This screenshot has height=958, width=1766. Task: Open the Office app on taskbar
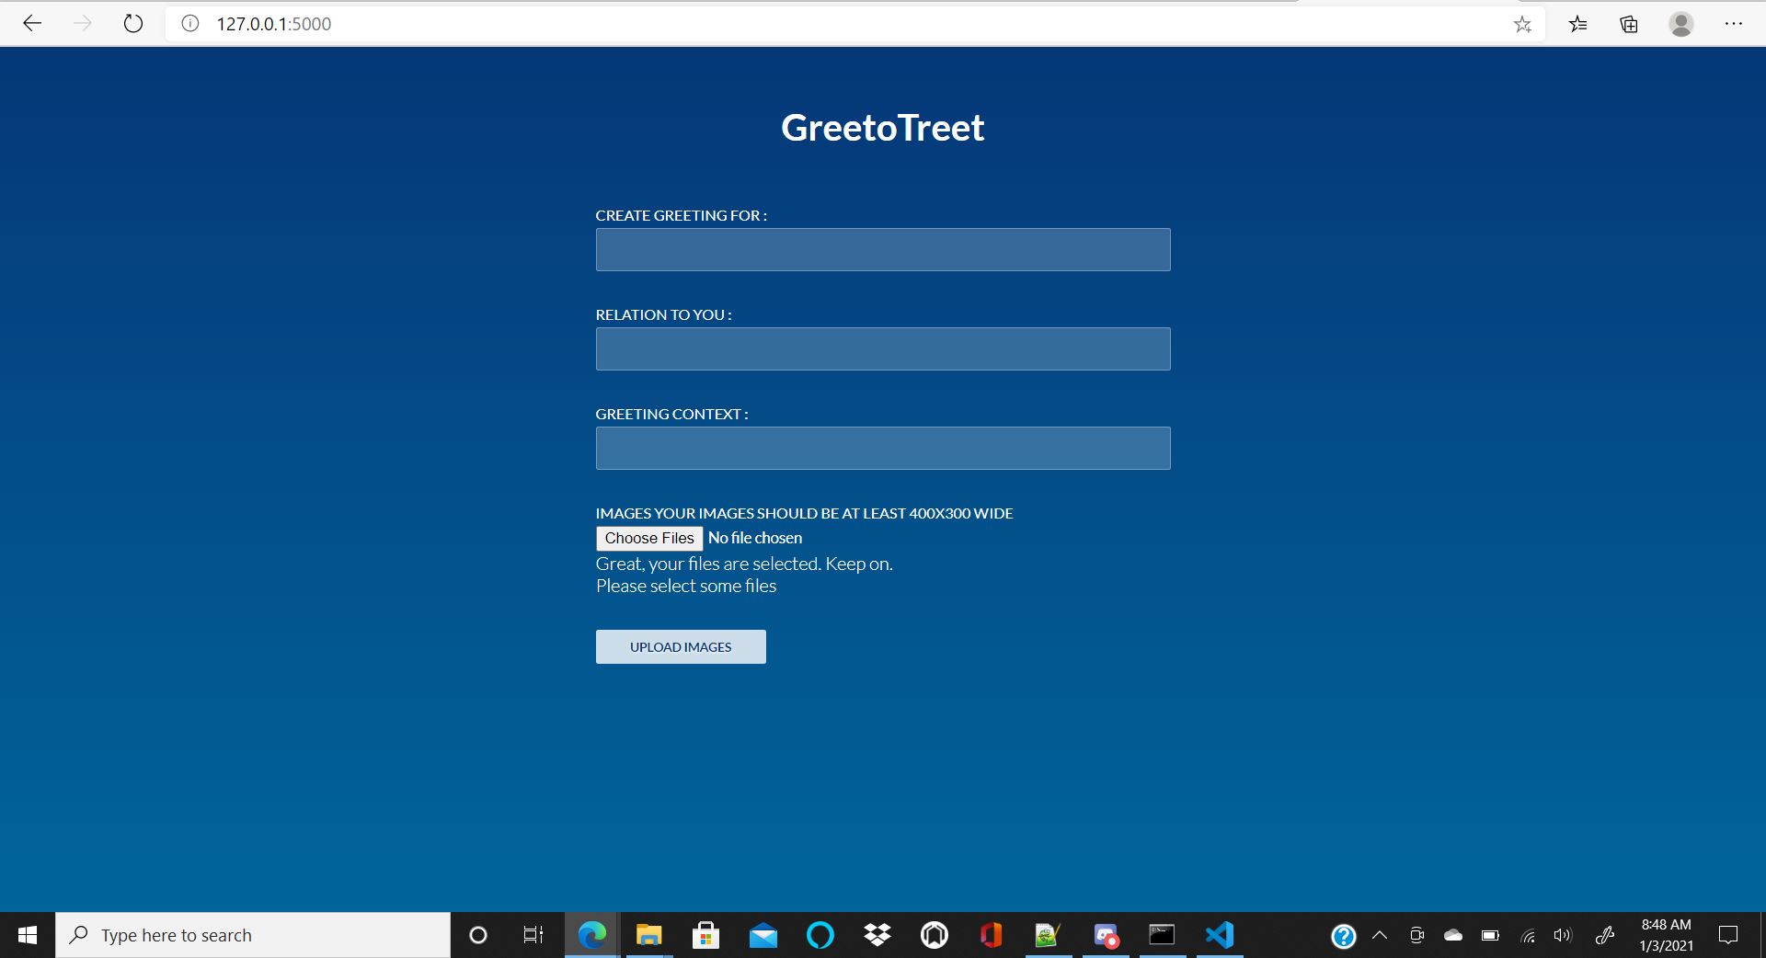point(991,935)
